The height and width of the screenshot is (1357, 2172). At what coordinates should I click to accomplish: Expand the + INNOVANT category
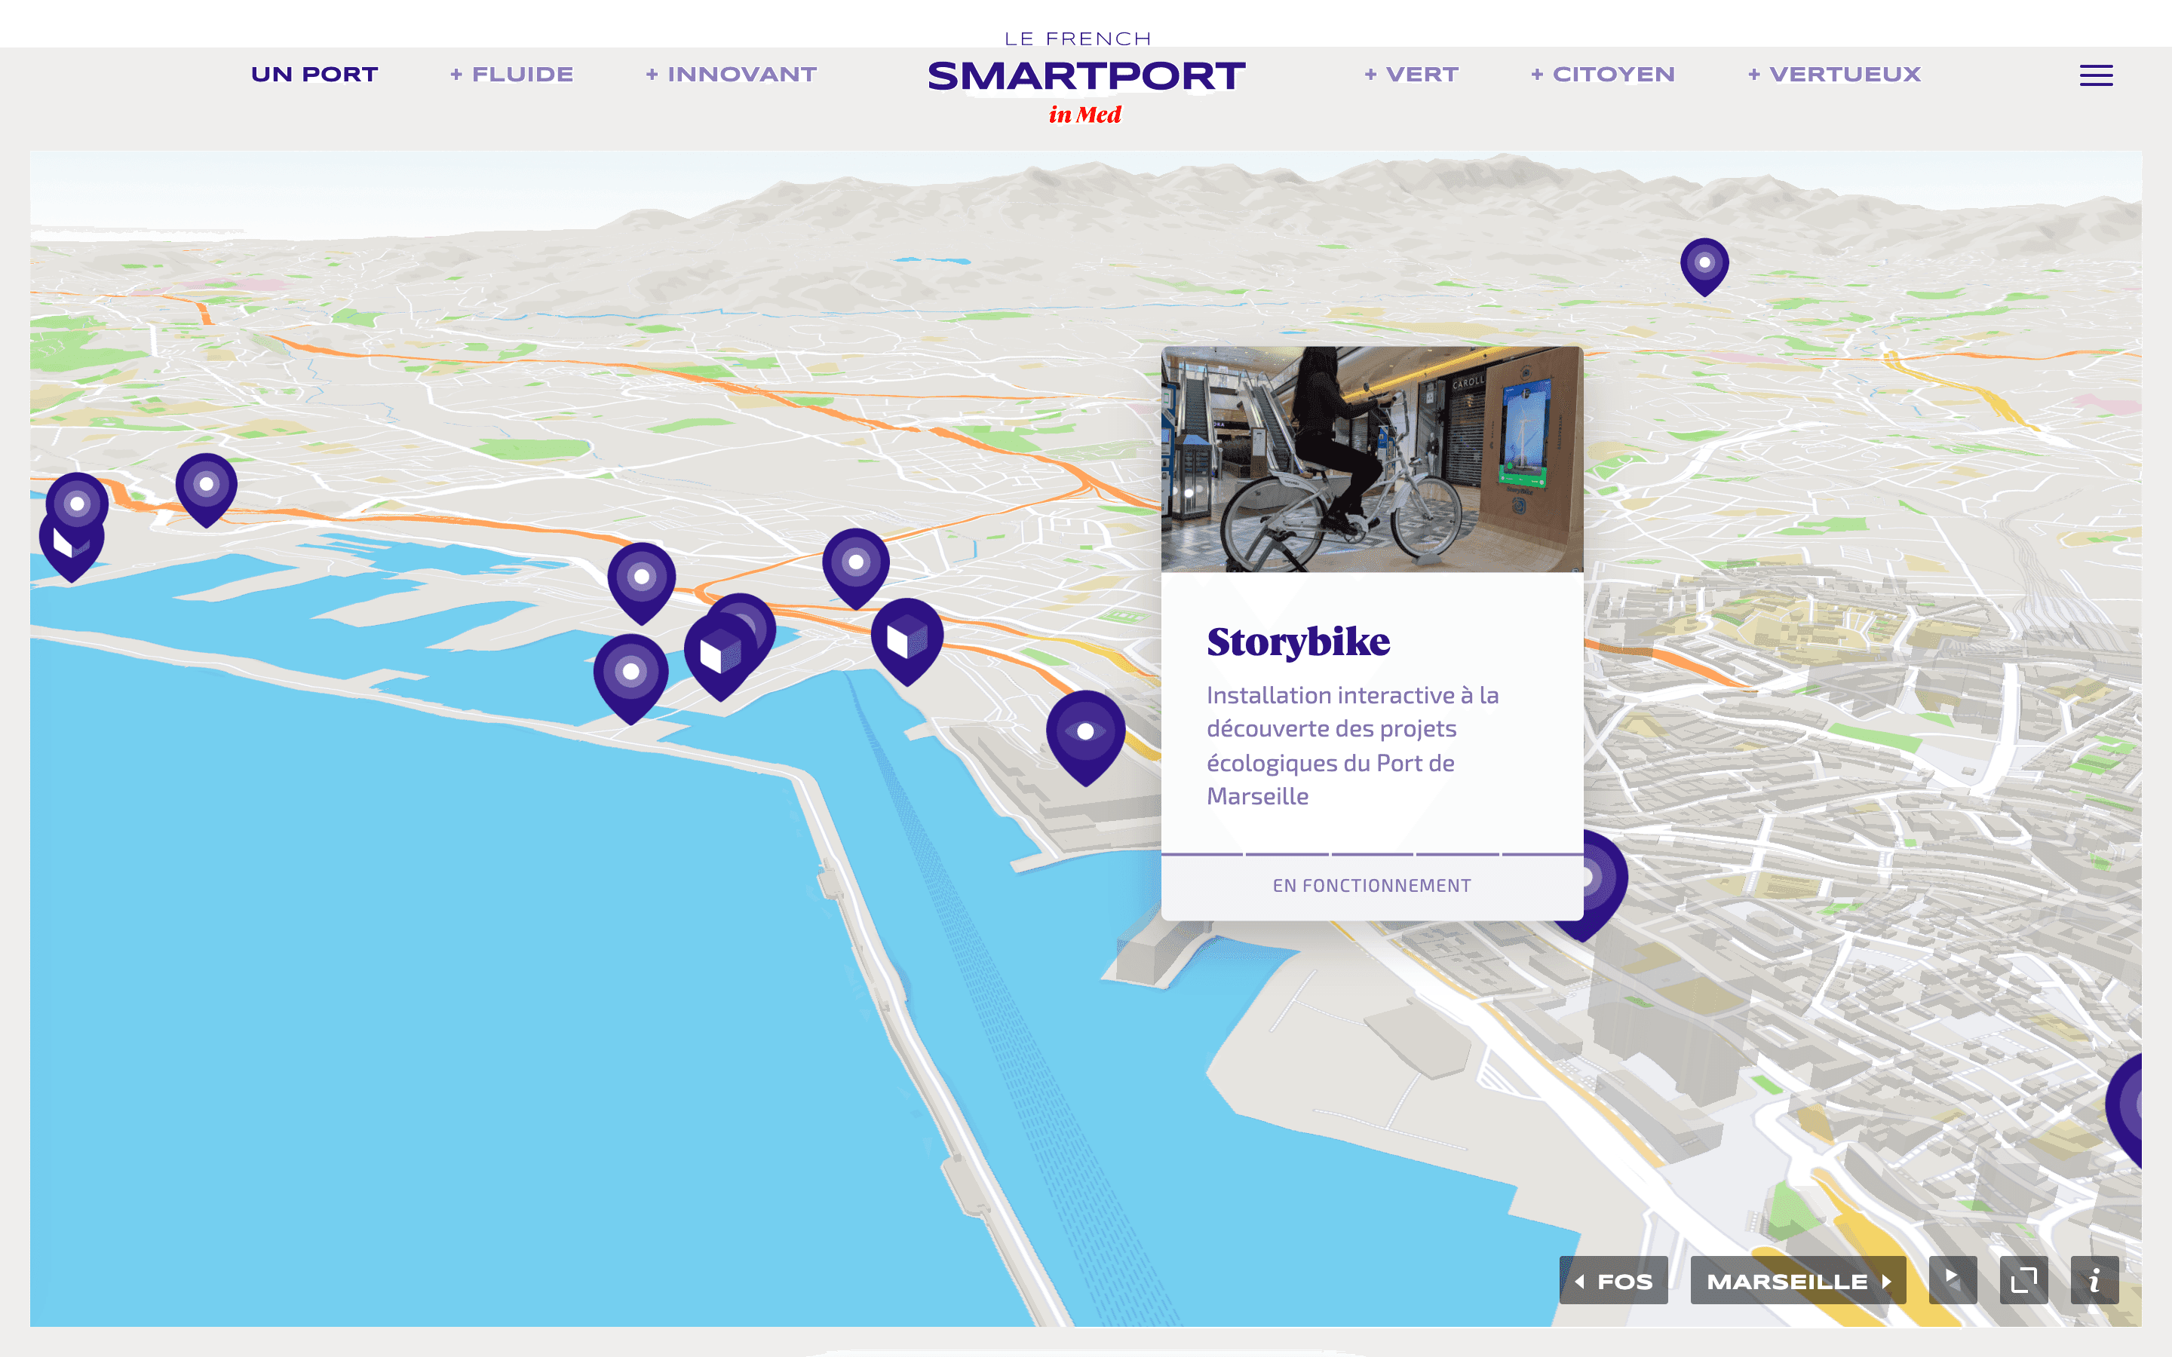pos(731,75)
